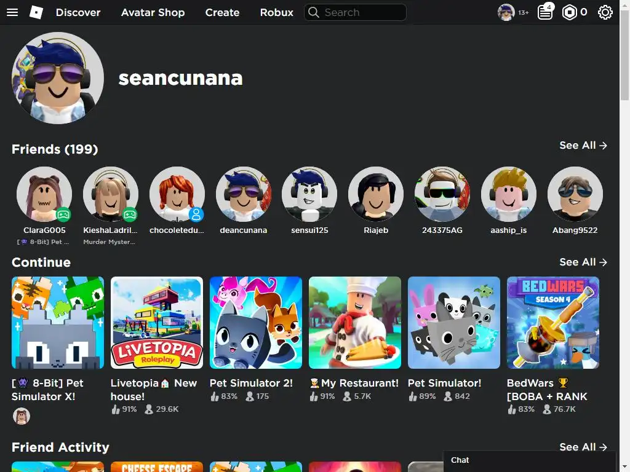Open the Robux menu item
This screenshot has height=472, width=630.
coord(276,12)
